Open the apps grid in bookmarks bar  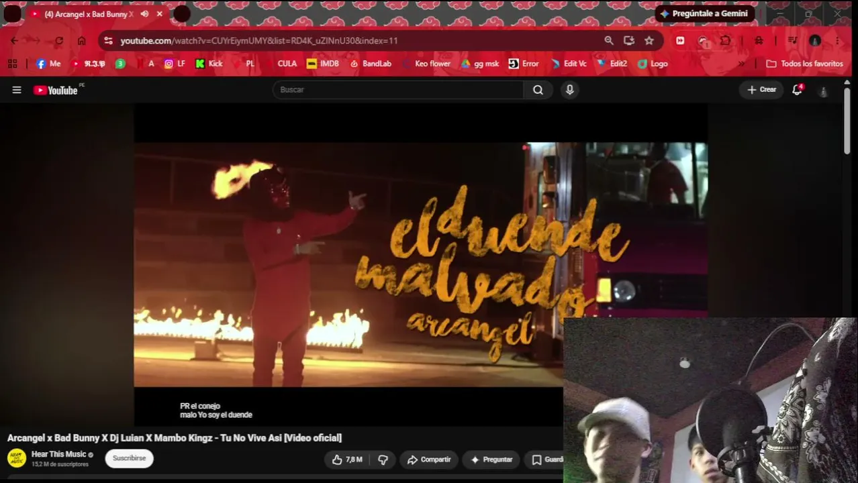[12, 64]
